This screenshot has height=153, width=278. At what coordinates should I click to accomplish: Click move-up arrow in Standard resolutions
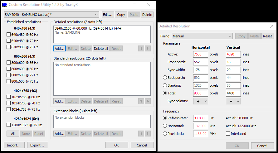[x=141, y=101]
